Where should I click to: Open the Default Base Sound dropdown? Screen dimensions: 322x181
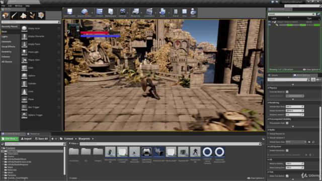pos(296,142)
